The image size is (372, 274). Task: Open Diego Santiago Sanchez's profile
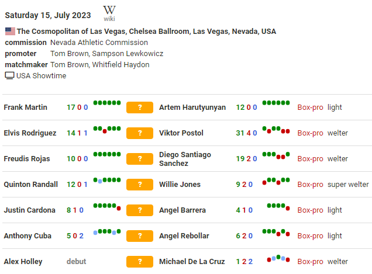pos(185,159)
